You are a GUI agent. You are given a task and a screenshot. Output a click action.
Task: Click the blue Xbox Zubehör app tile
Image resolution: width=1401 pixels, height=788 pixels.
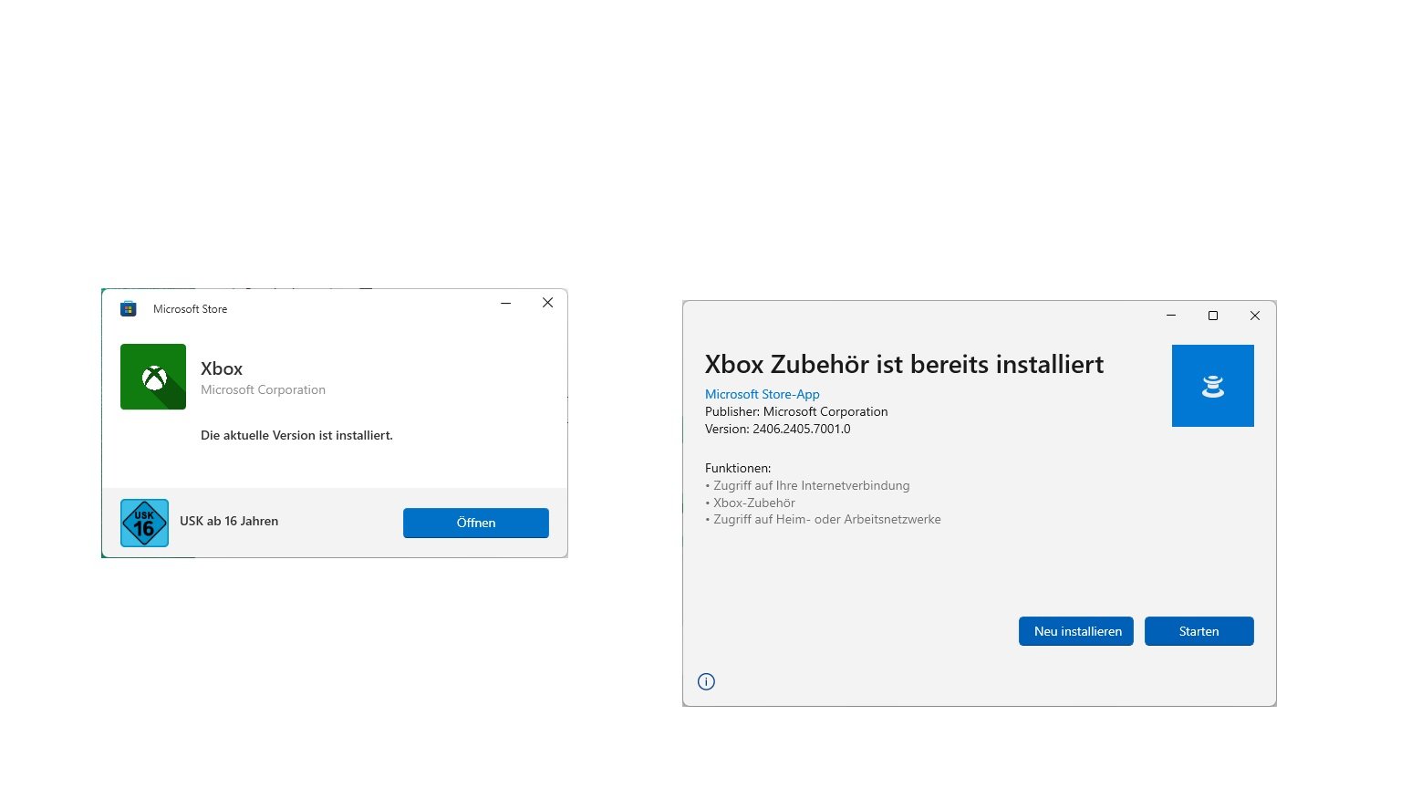click(1212, 386)
